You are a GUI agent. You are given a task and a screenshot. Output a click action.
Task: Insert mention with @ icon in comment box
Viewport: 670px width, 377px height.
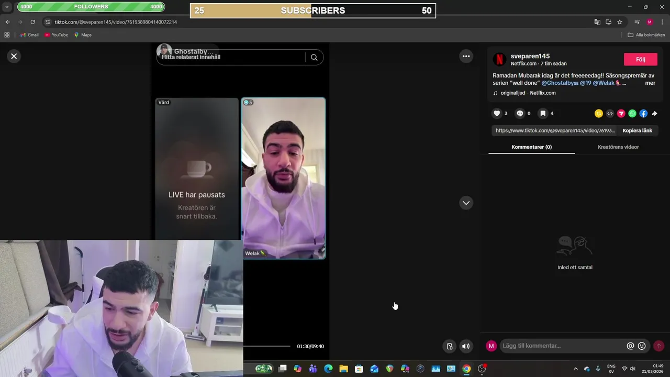tap(630, 346)
